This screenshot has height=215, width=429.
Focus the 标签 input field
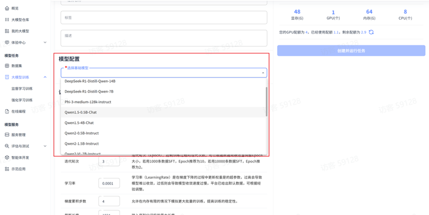164,17
